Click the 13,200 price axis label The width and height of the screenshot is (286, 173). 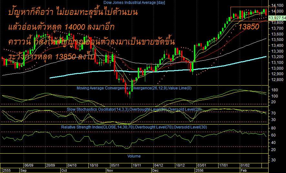(277, 57)
